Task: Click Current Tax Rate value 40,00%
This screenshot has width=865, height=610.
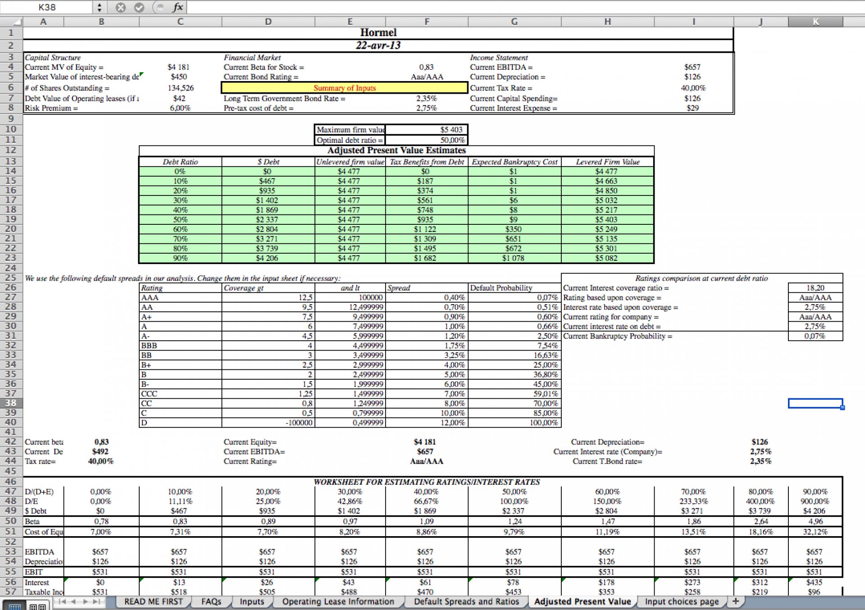Action: click(x=693, y=88)
